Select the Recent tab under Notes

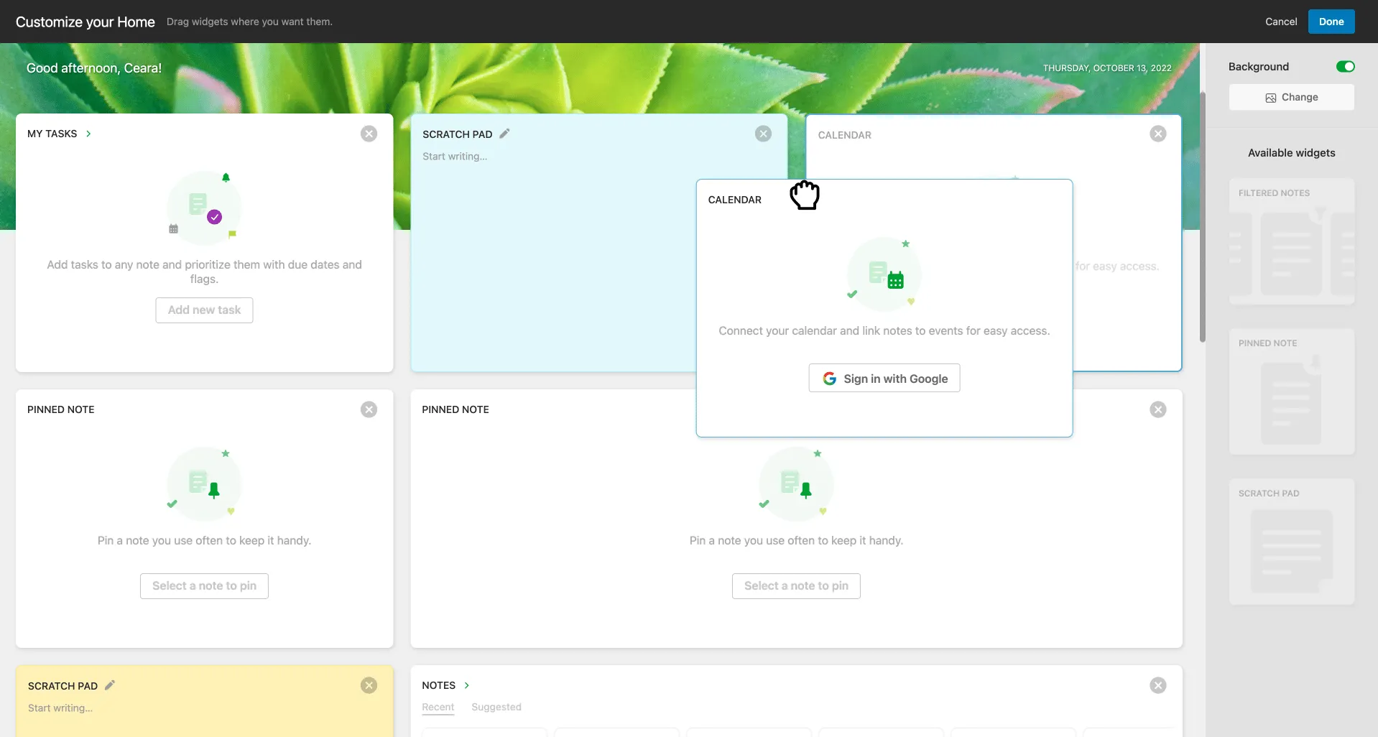tap(438, 707)
